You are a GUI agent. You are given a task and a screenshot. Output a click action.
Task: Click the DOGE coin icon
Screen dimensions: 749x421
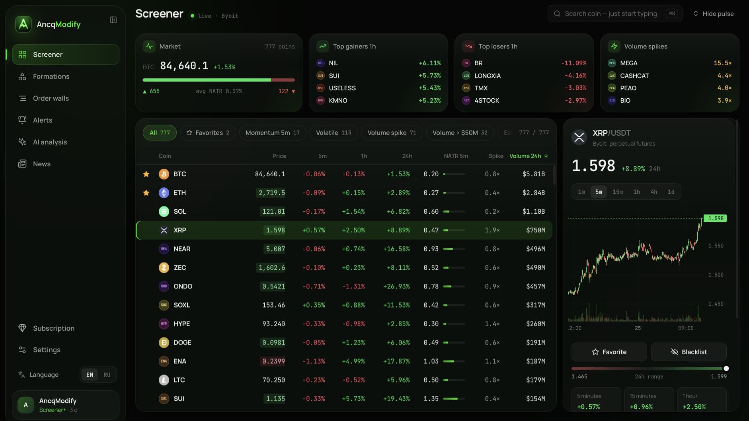pyautogui.click(x=164, y=342)
